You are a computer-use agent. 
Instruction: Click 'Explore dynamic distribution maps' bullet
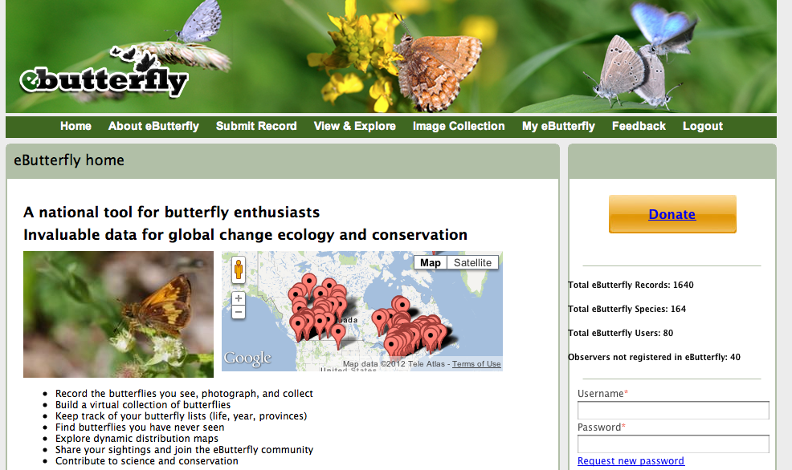click(x=137, y=439)
